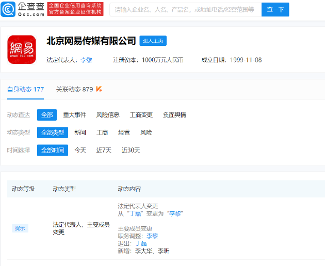Click the 提示 level tag
325x266 pixels.
(x=20, y=228)
